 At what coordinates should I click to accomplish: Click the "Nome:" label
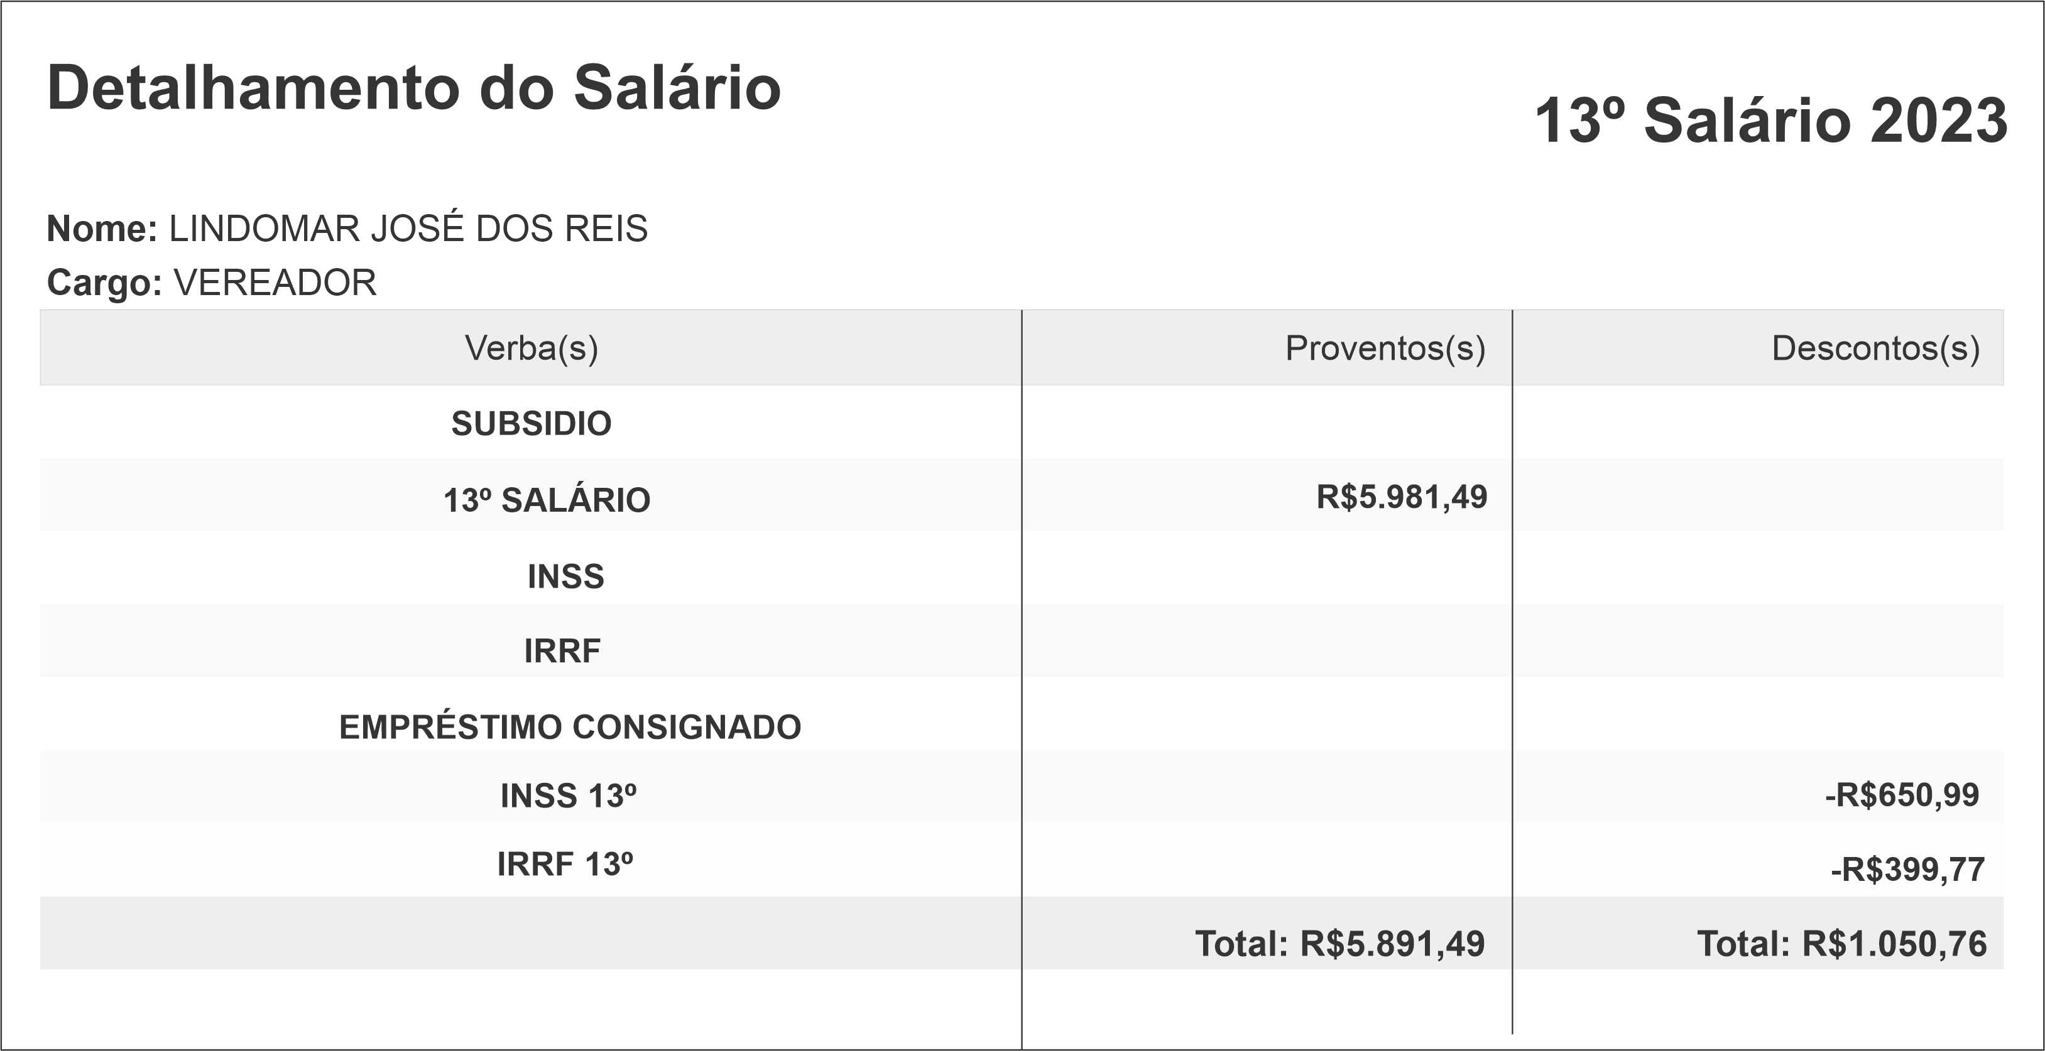coord(102,229)
